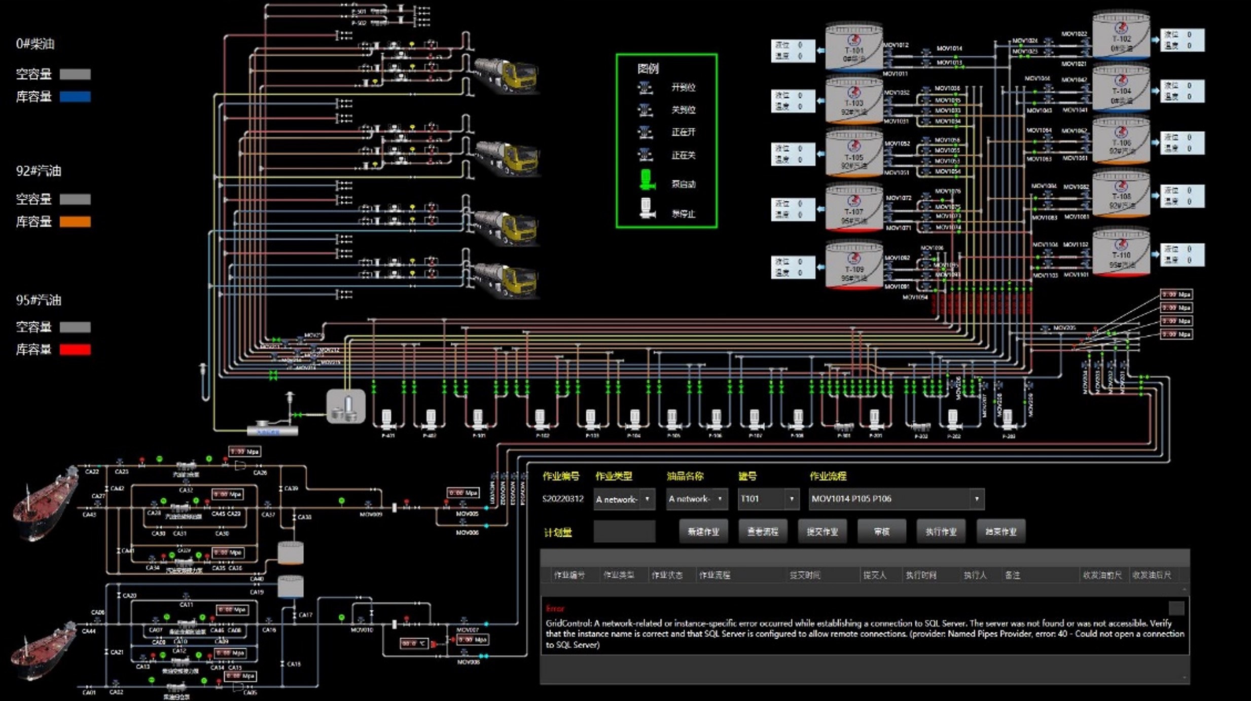Click the 计划量 input field
1251x701 pixels.
point(624,532)
